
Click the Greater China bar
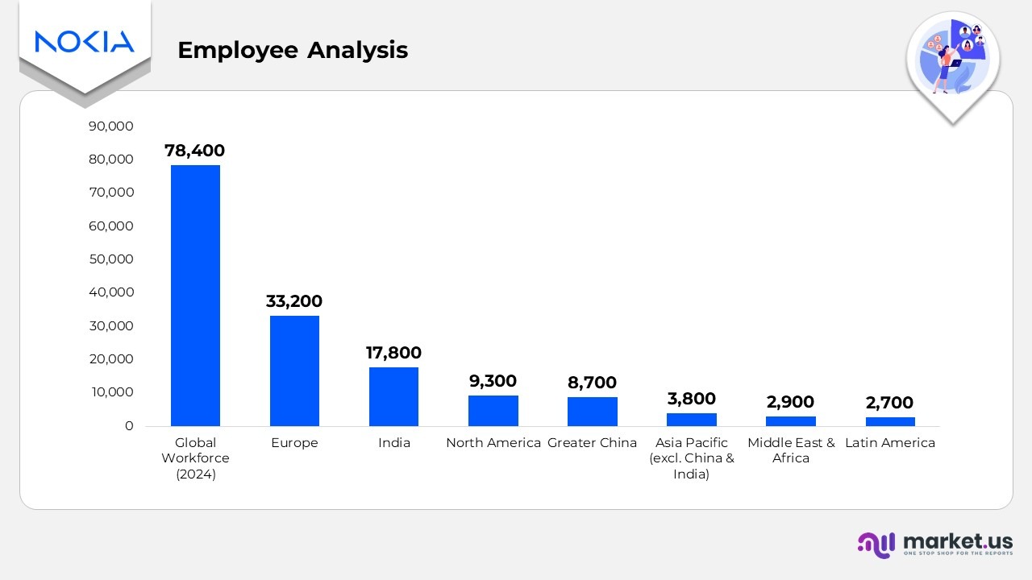point(593,411)
